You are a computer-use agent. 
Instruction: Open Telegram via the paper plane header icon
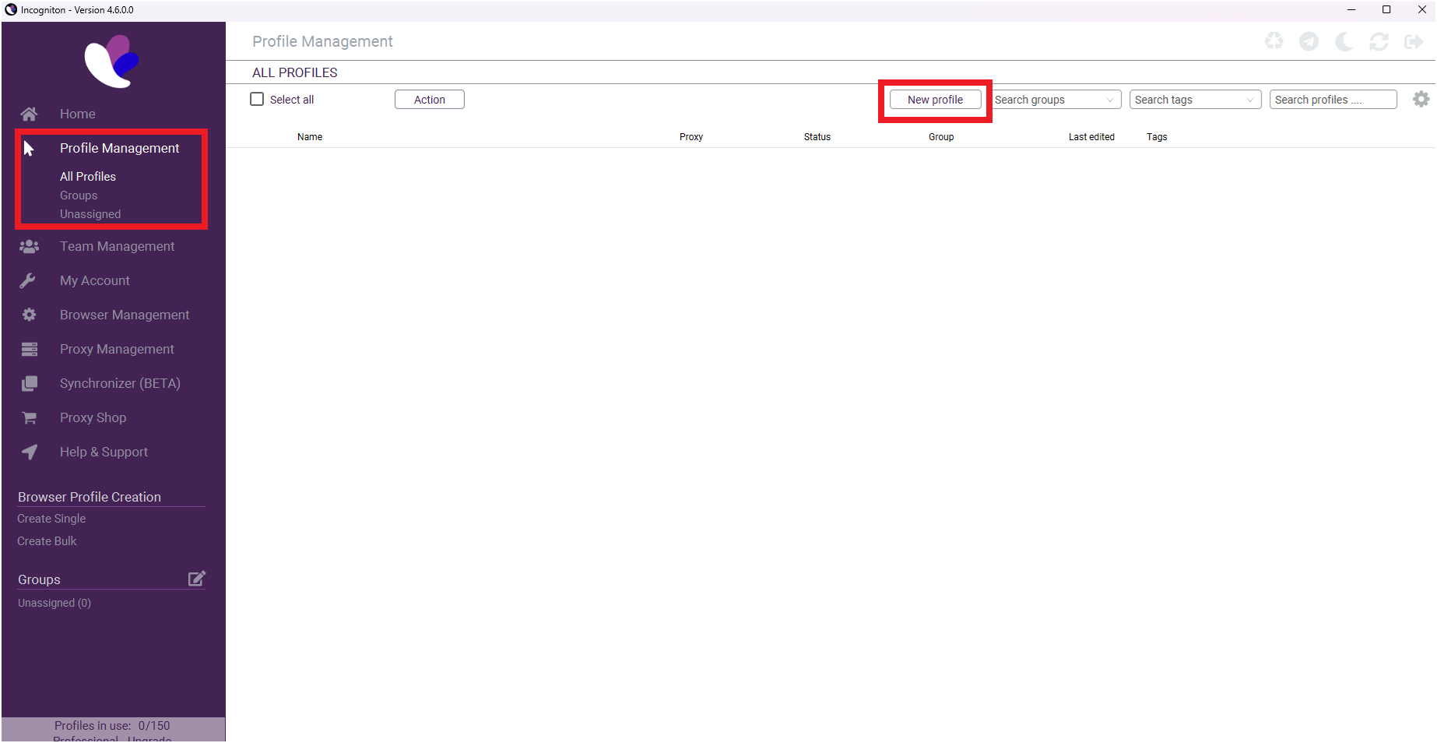(1309, 41)
